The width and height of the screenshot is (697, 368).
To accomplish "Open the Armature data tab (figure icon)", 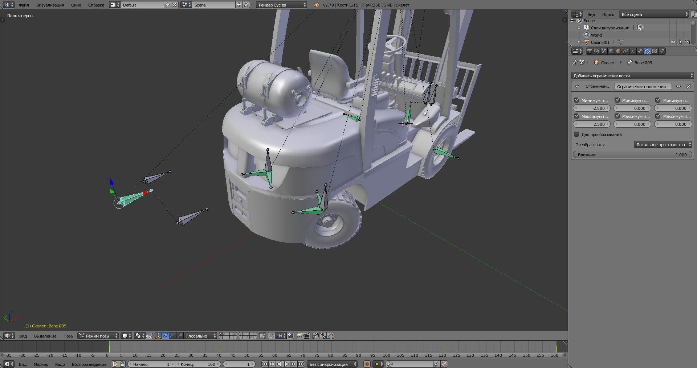I will (632, 51).
